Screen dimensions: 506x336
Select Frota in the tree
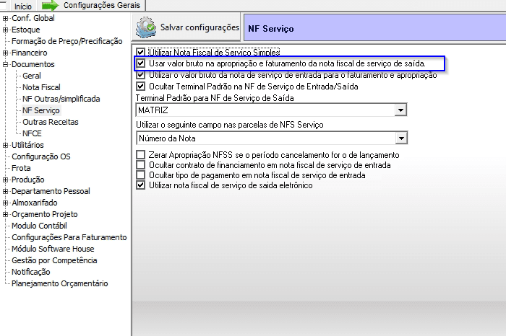coord(21,168)
